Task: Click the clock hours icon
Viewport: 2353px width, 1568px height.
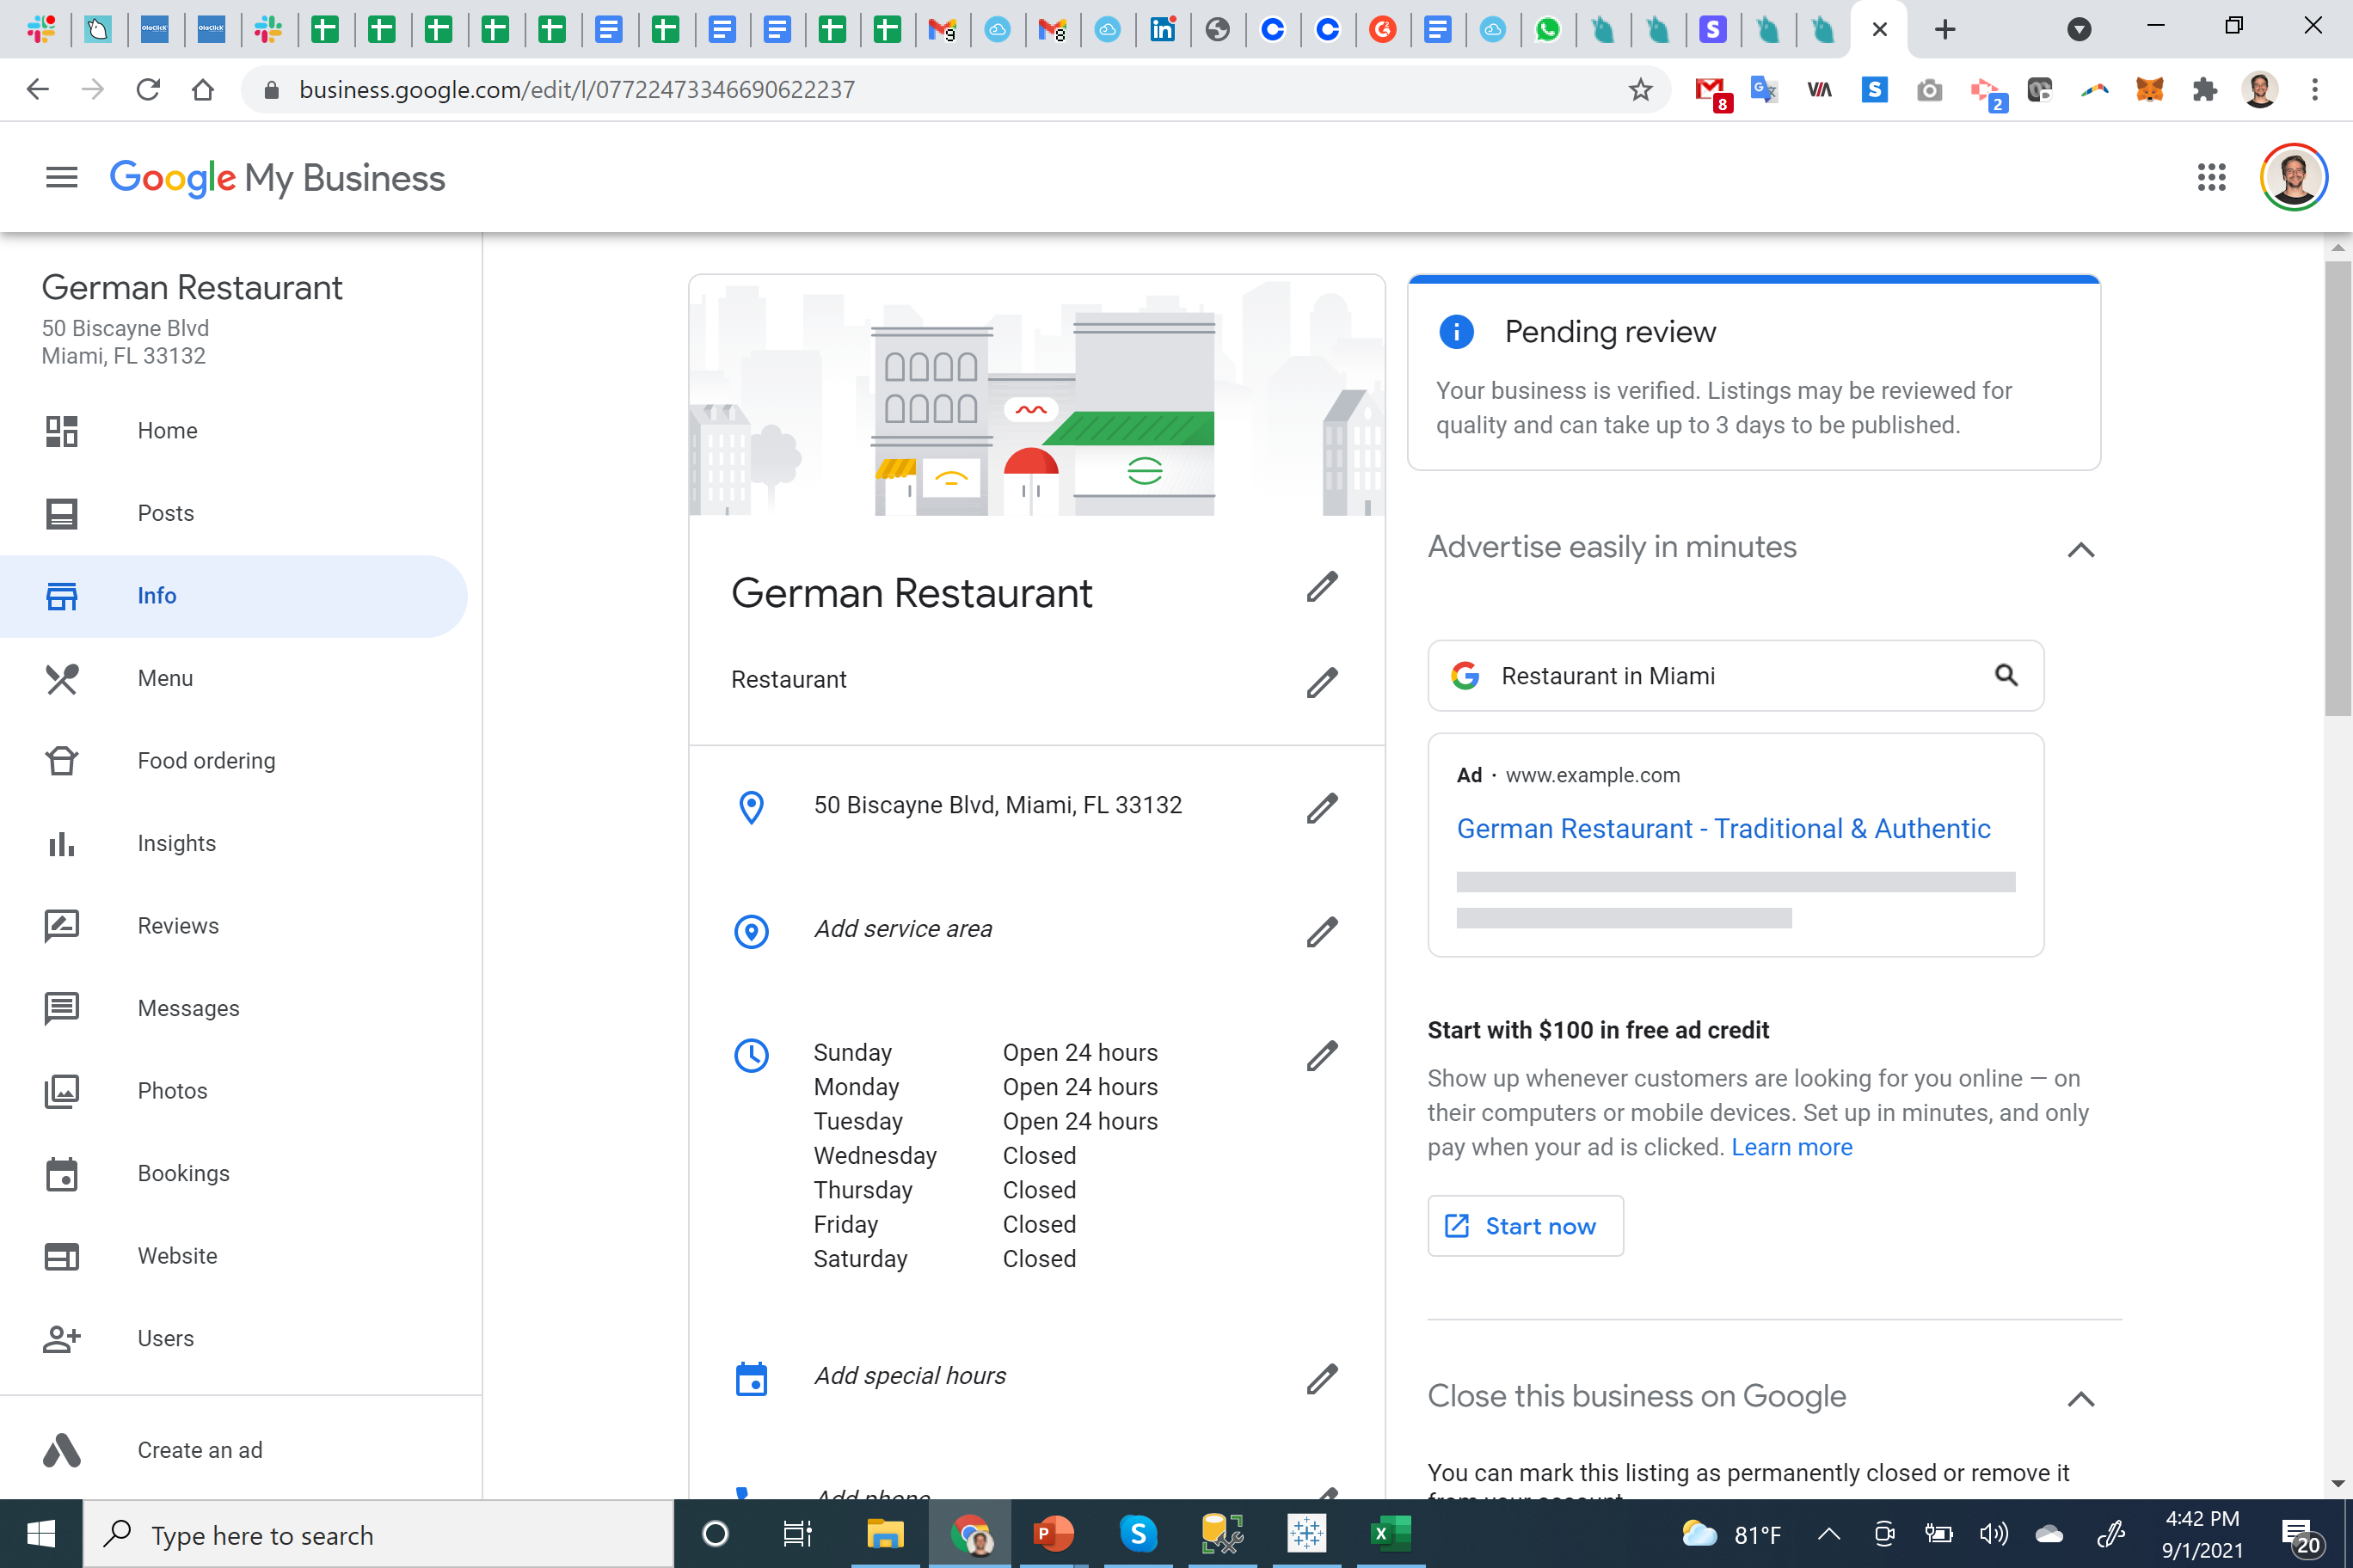Action: coord(752,1055)
